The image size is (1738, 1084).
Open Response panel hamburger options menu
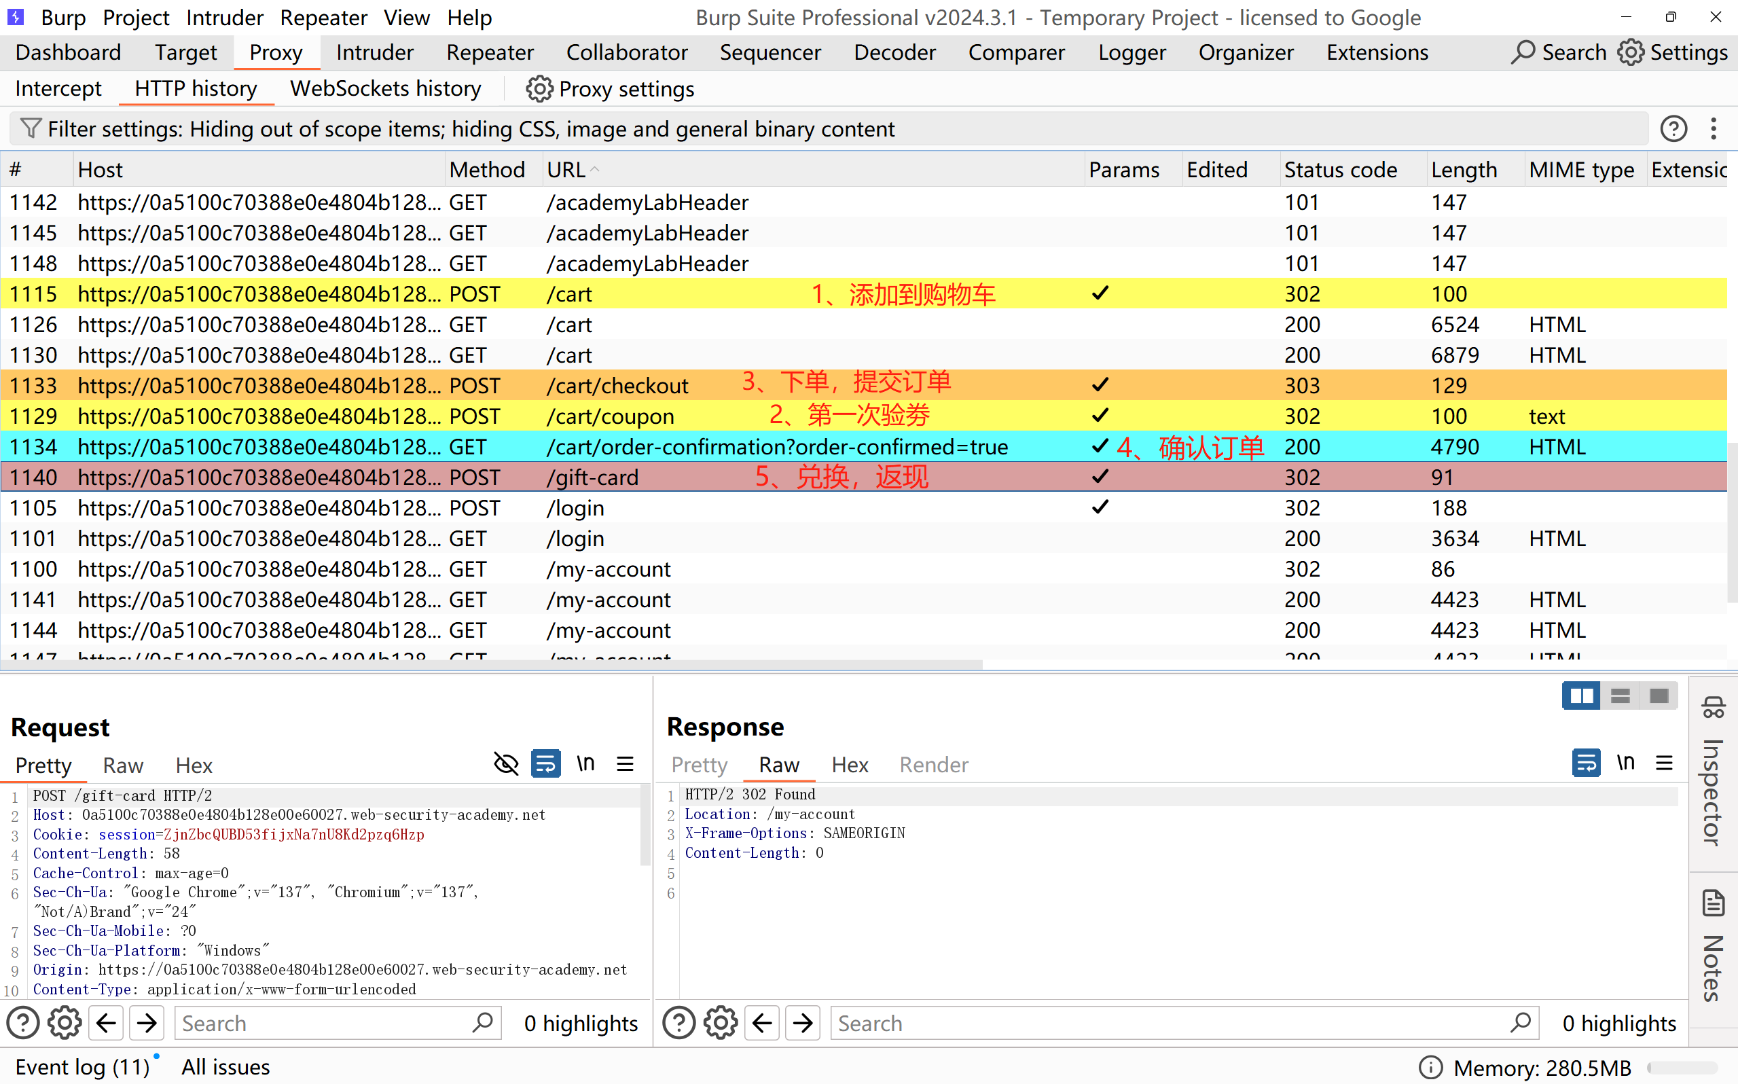(1664, 763)
